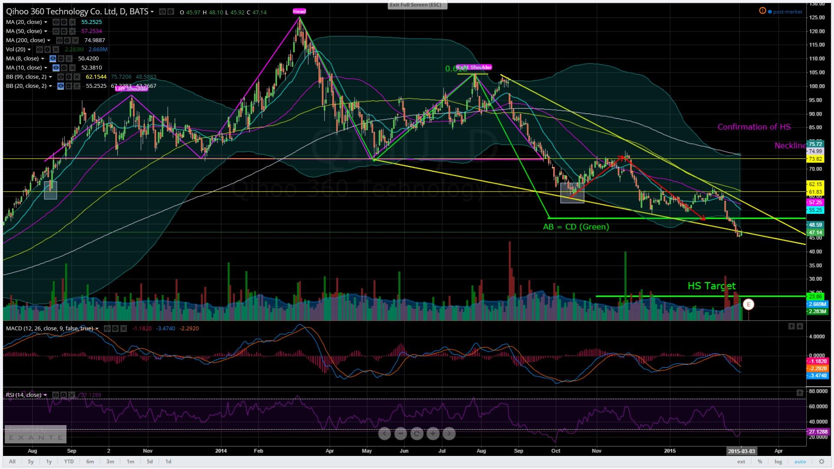Image resolution: width=834 pixels, height=469 pixels.
Task: Remove the BB (99, close, 2) indicator
Action: click(77, 77)
